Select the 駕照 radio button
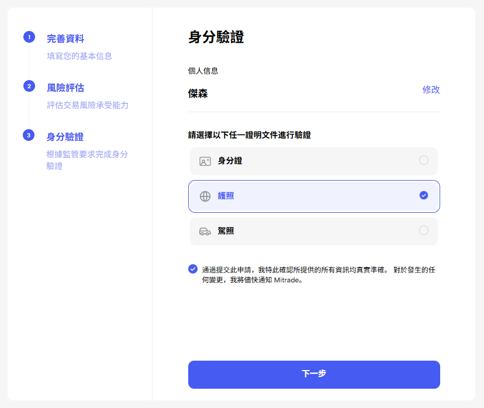The height and width of the screenshot is (408, 484). (424, 230)
